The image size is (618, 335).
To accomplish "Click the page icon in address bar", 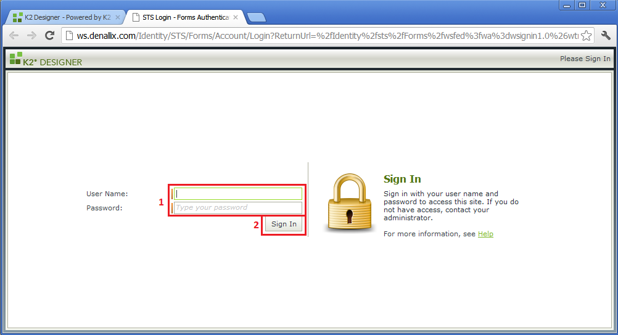I will pyautogui.click(x=69, y=35).
